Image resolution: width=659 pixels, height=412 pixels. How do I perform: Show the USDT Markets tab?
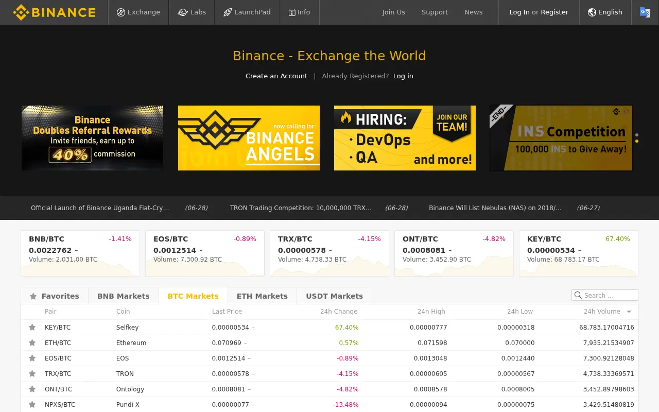335,296
